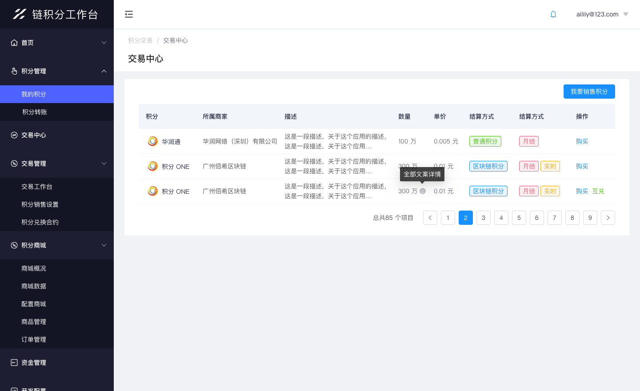Click the info icon next to 300 万
Image resolution: width=640 pixels, height=391 pixels.
[423, 191]
